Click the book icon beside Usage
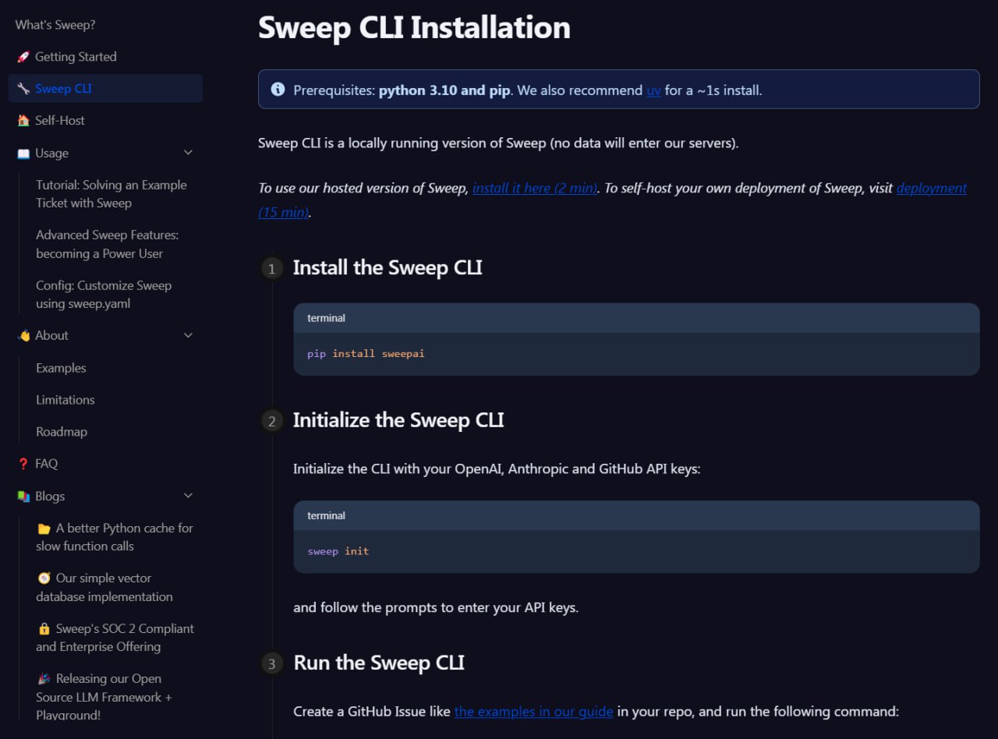The image size is (998, 739). coord(23,154)
